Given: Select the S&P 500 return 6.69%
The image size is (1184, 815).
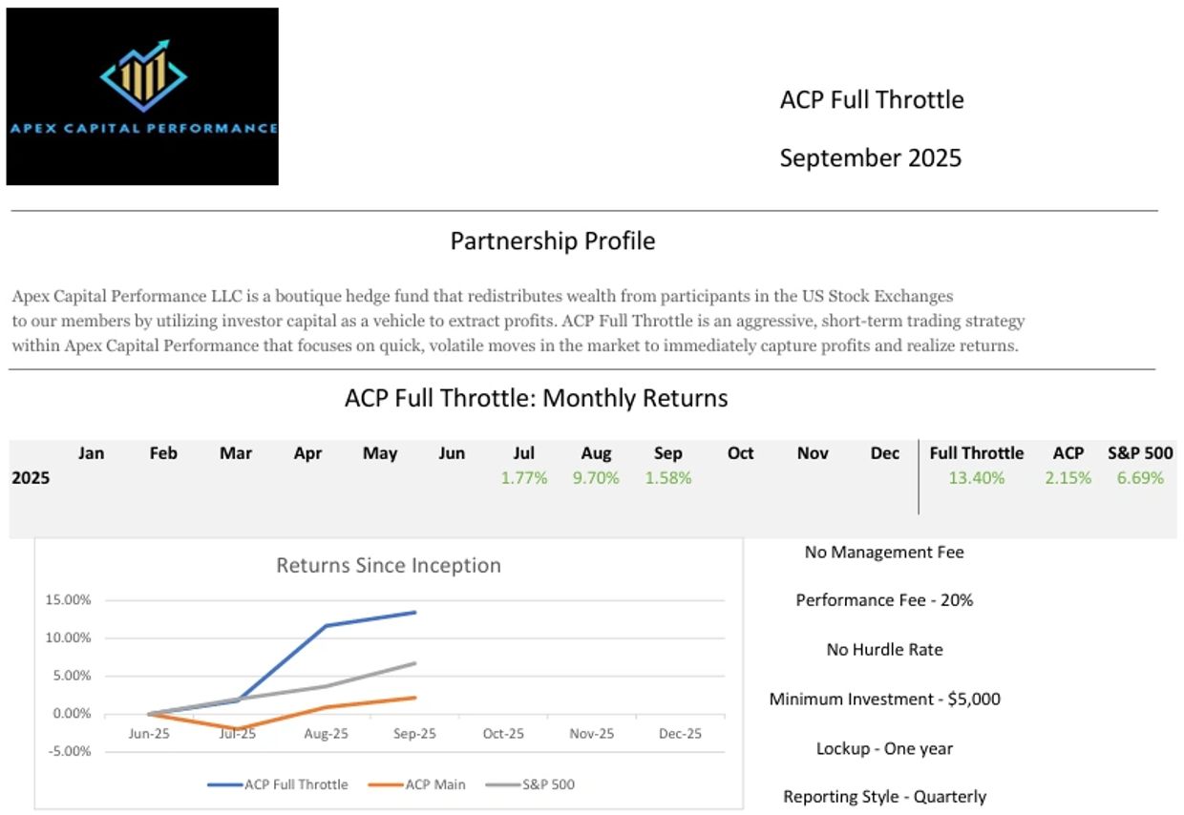Looking at the screenshot, I should (1140, 478).
